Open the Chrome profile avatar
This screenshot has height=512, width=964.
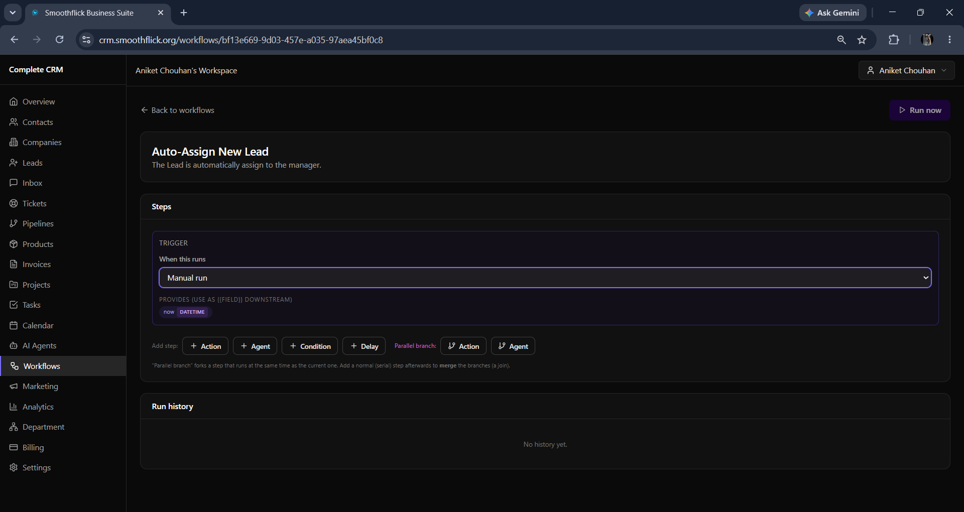(x=927, y=40)
